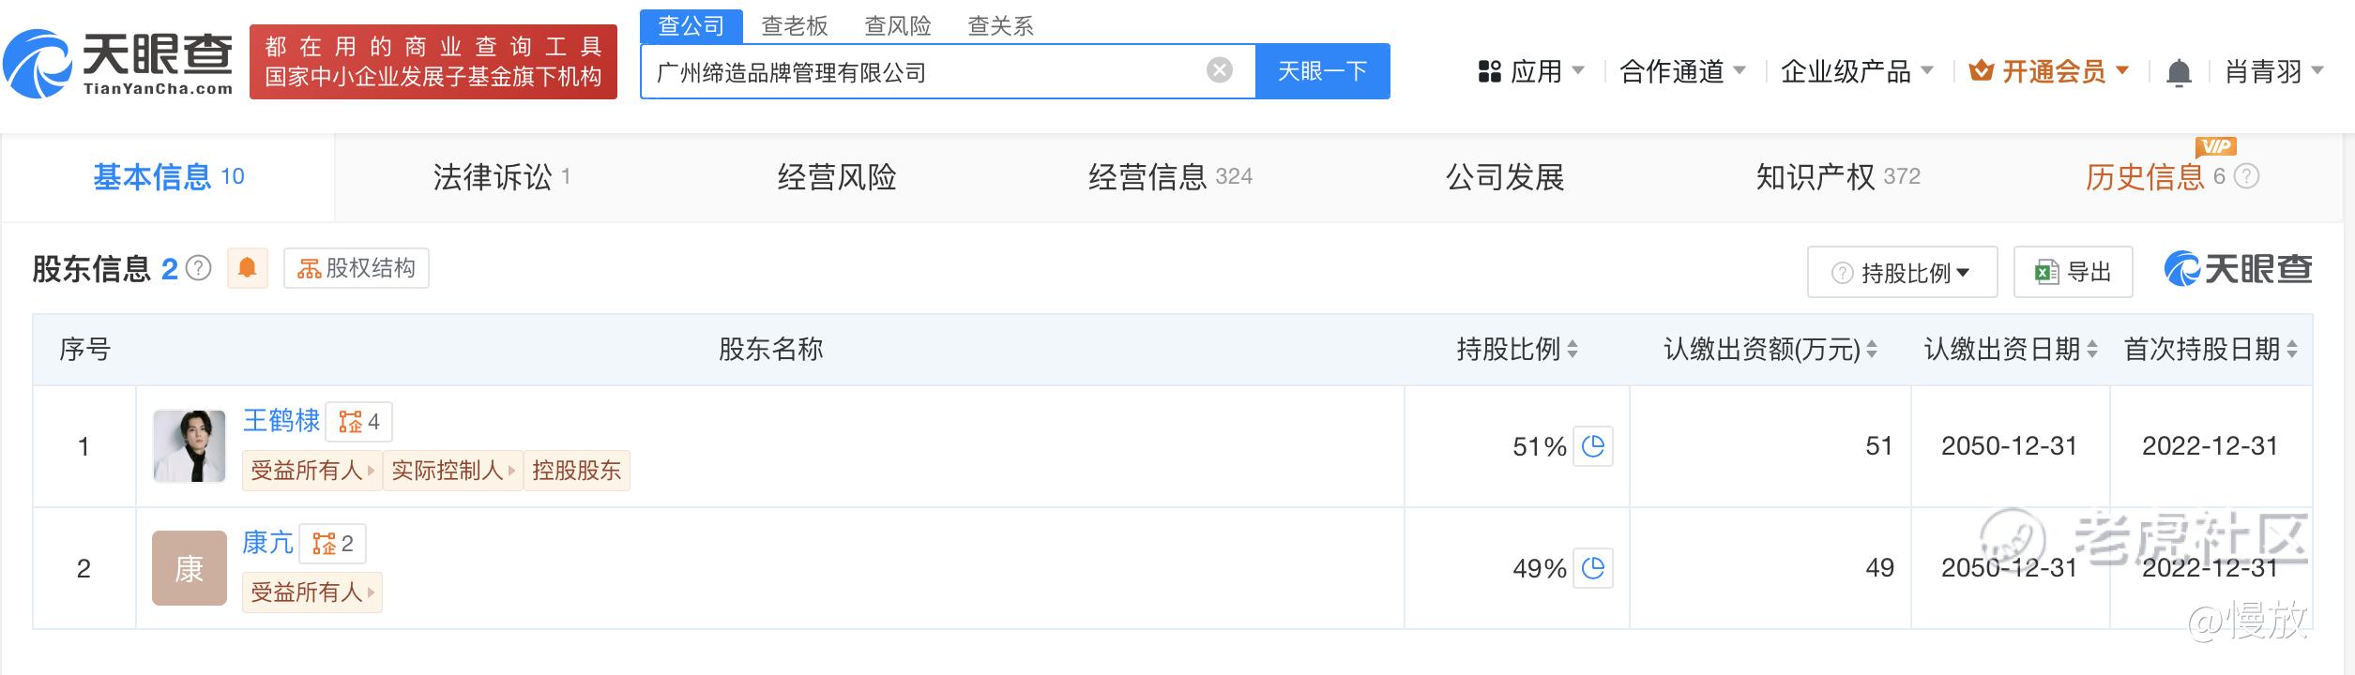Sort by 认缴出资额(万元) column arrows
The image size is (2355, 675).
point(1872,350)
